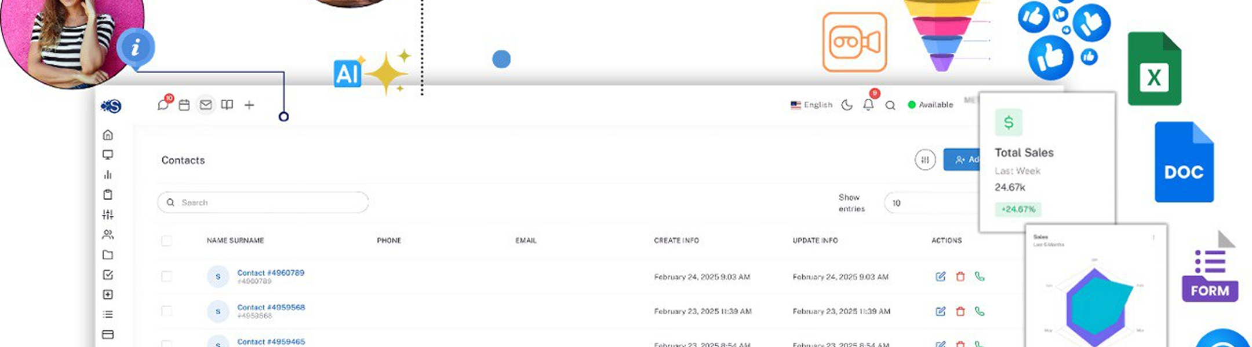The image size is (1252, 347).
Task: Open the clipboard icon in the sidebar
Action: coord(108,194)
